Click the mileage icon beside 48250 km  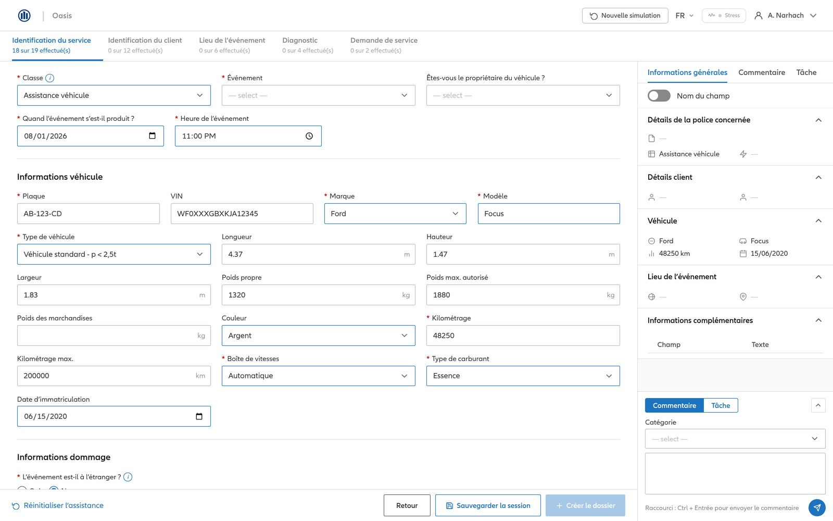click(651, 254)
